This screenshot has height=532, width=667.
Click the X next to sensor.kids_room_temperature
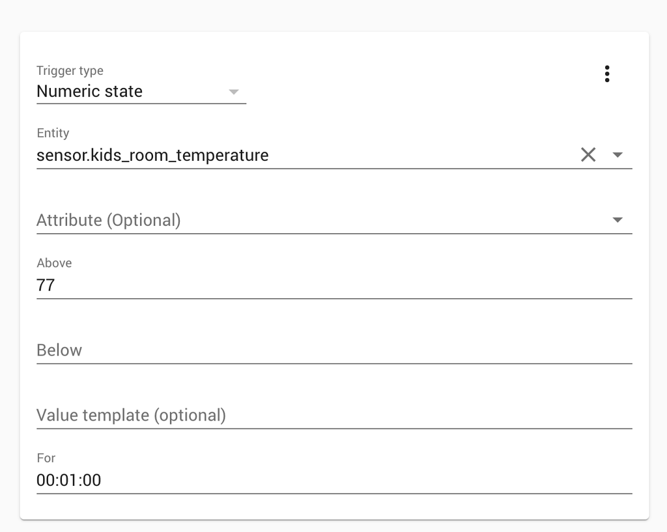pyautogui.click(x=589, y=155)
